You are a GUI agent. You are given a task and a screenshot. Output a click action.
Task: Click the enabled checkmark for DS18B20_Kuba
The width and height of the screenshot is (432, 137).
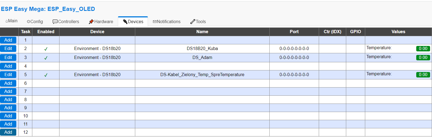(46, 49)
